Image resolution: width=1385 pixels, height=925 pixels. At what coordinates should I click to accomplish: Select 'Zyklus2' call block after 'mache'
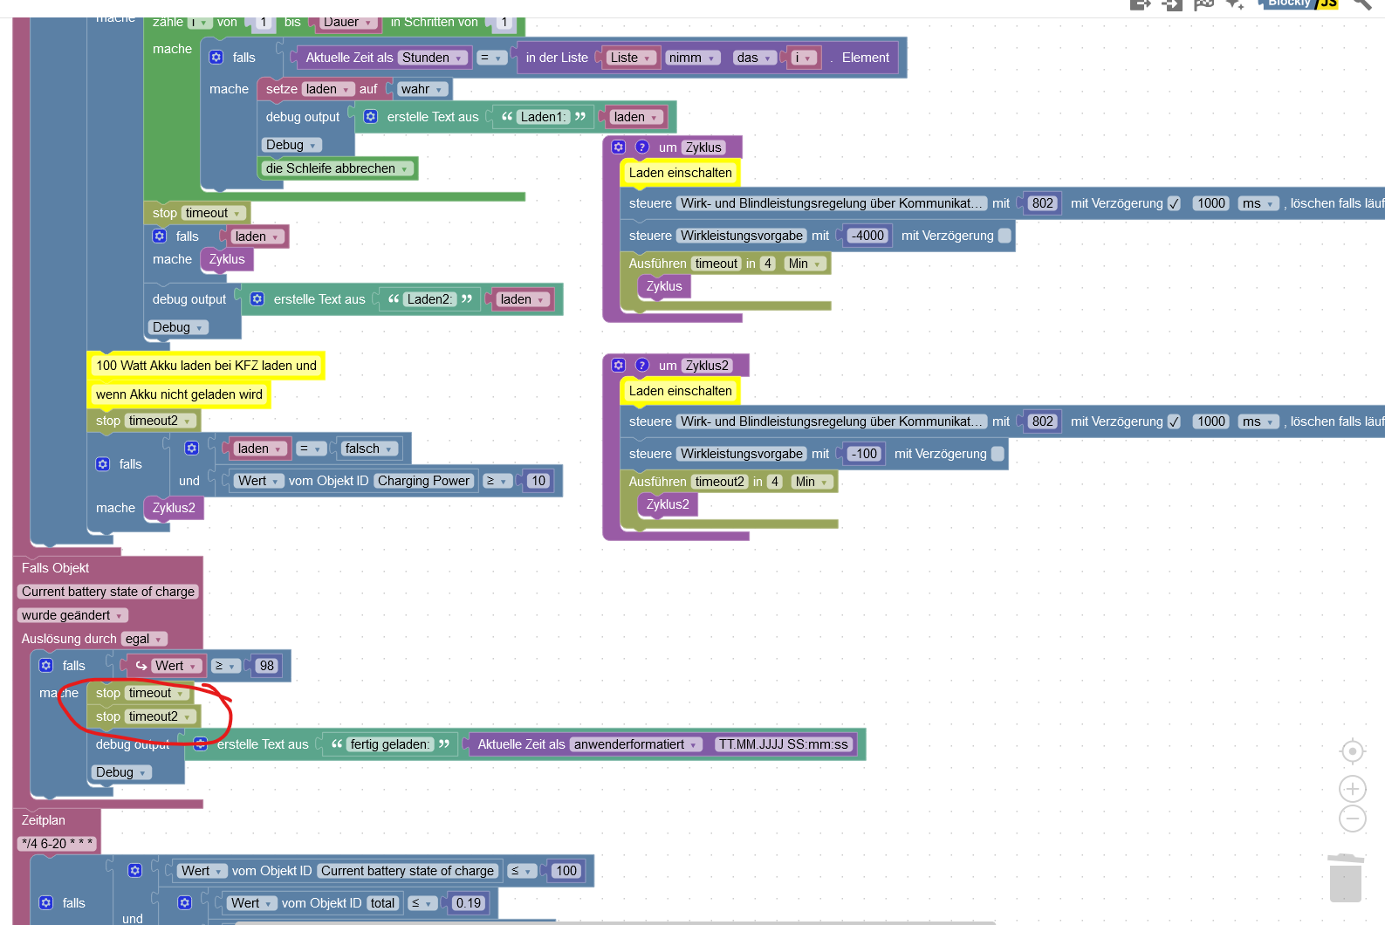(174, 508)
